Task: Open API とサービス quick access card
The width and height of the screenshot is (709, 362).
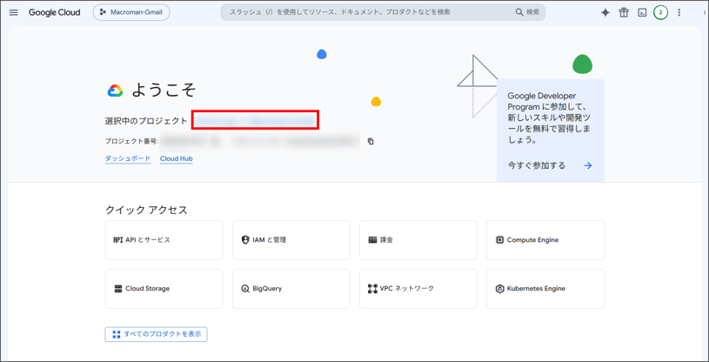Action: [164, 240]
